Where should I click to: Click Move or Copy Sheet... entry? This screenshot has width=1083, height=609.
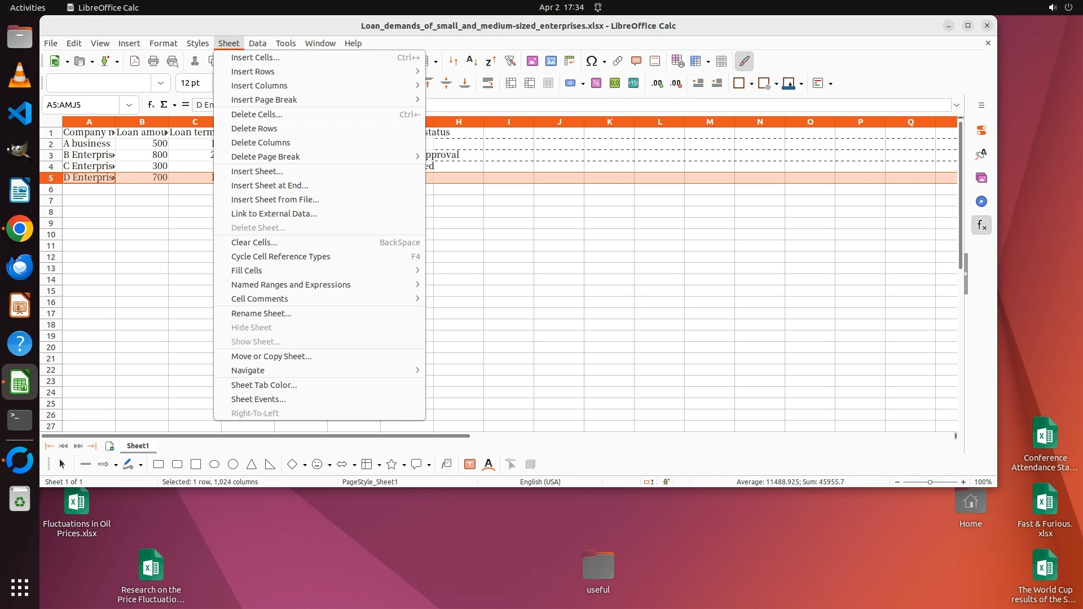[x=271, y=356]
